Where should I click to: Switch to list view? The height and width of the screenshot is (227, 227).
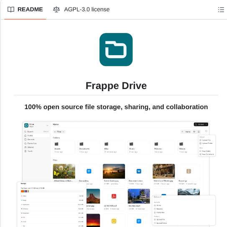[199, 132]
